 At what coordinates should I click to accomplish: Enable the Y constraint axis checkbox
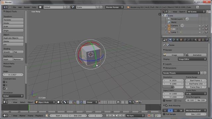pyautogui.click(x=4, y=85)
